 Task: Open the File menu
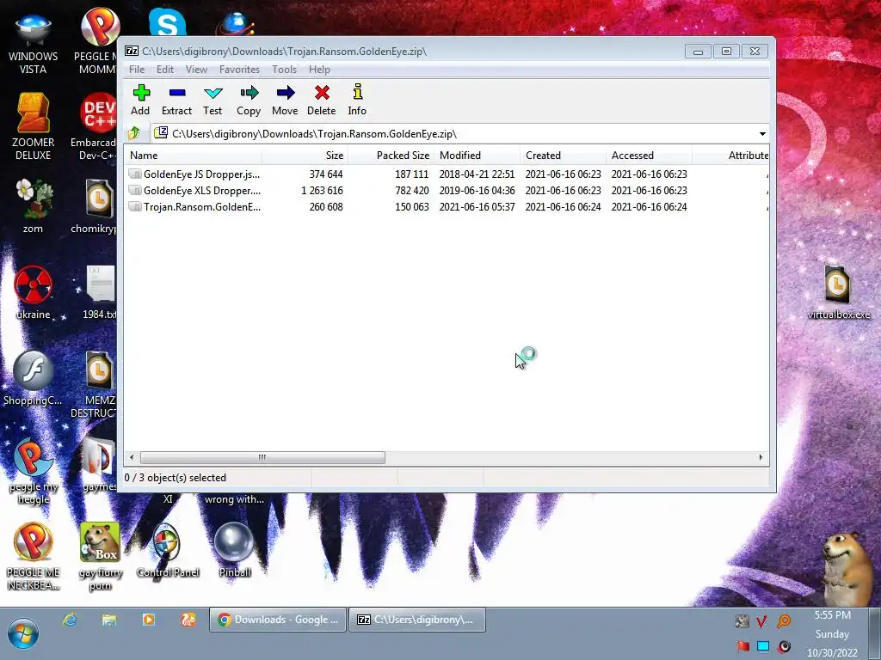137,70
